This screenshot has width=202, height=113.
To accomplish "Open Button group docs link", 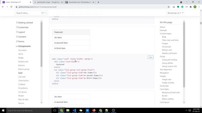I will click(24, 69).
